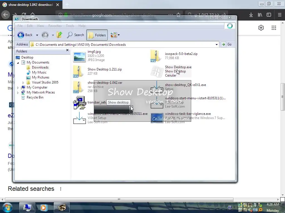Open the Views dropdown in the toolbar
Image resolution: width=285 pixels, height=213 pixels.
(x=115, y=35)
